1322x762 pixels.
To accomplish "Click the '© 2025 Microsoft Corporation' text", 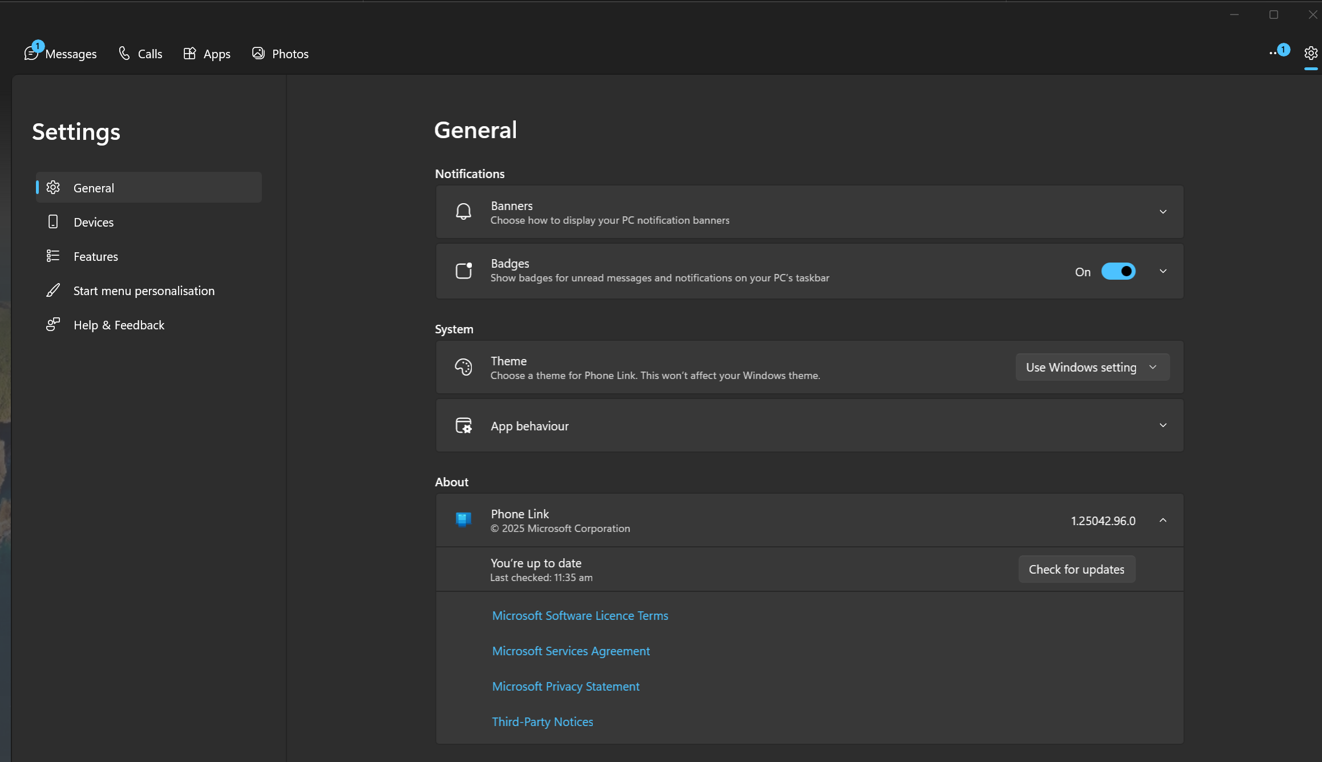I will [560, 529].
